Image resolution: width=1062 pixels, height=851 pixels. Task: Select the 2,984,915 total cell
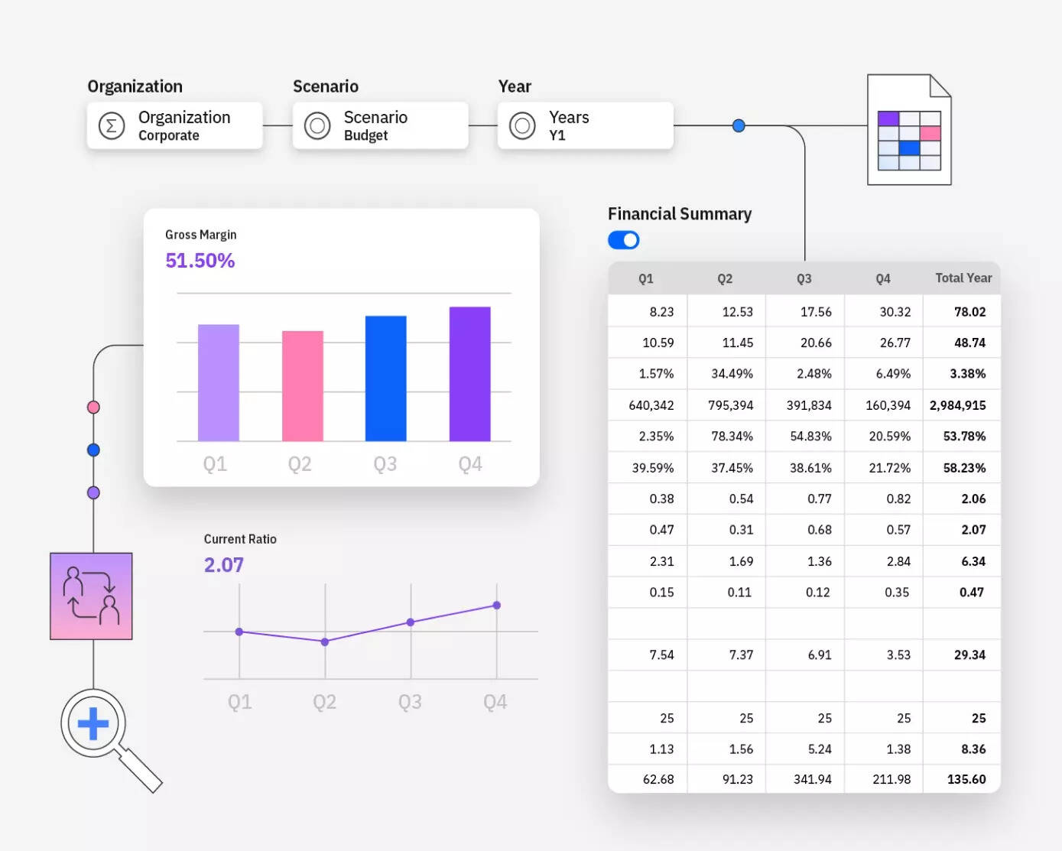(958, 405)
